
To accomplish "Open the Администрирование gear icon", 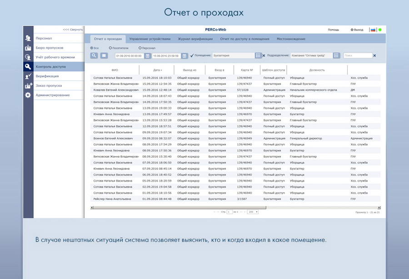I will click(28, 95).
